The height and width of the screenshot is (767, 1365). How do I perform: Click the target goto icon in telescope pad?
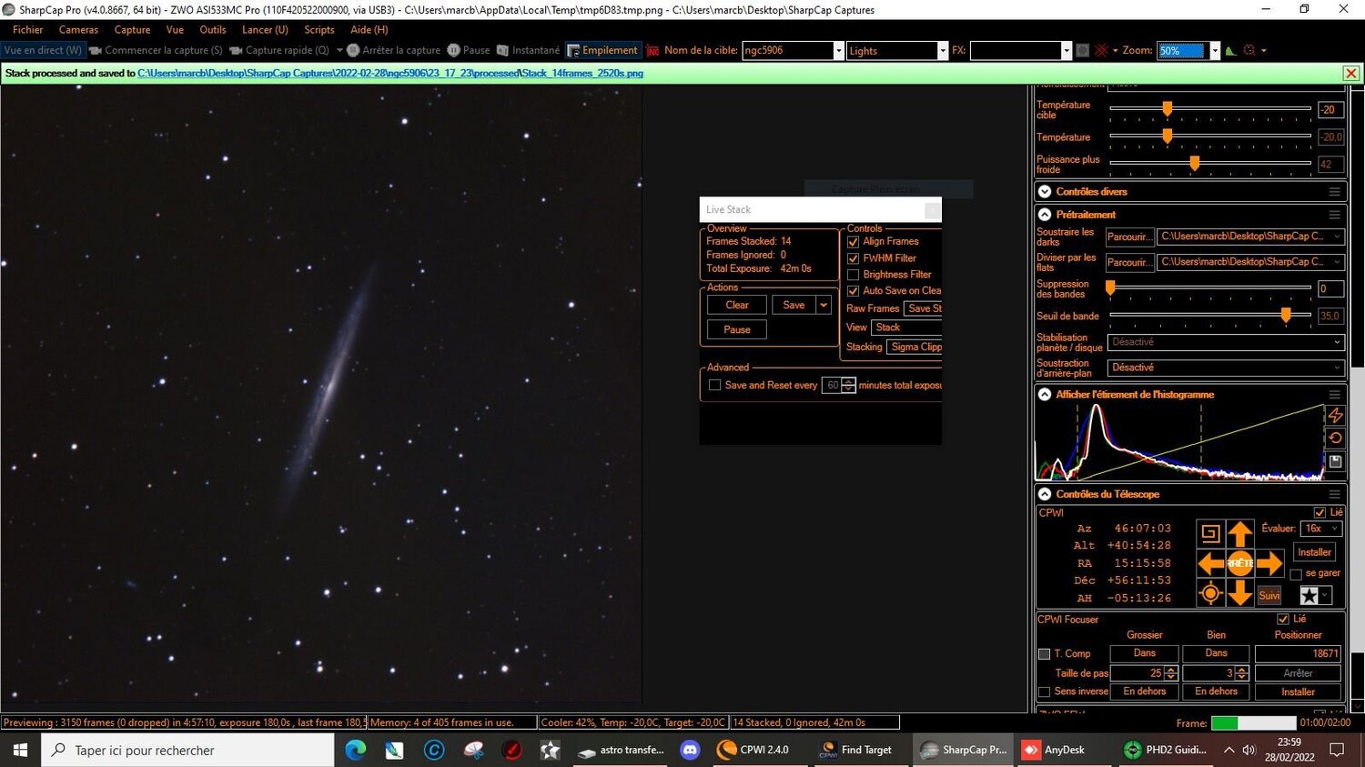(1210, 592)
